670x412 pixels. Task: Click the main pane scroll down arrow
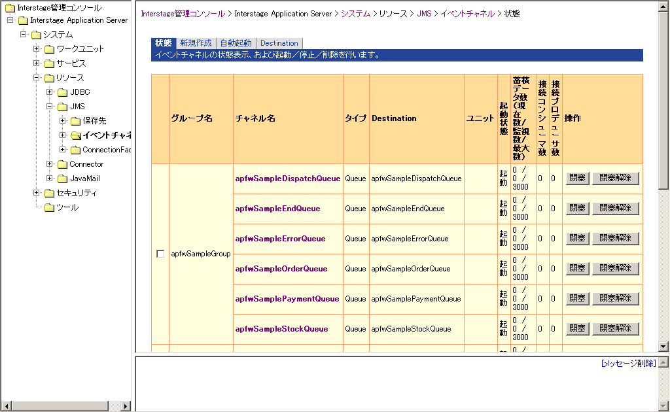coord(663,346)
